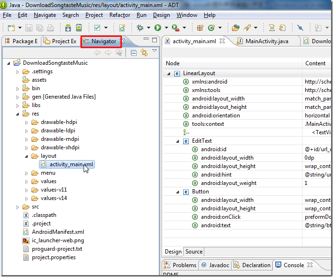Click the New Java Class icon
Image resolution: width=333 pixels, height=277 pixels.
pos(211,28)
